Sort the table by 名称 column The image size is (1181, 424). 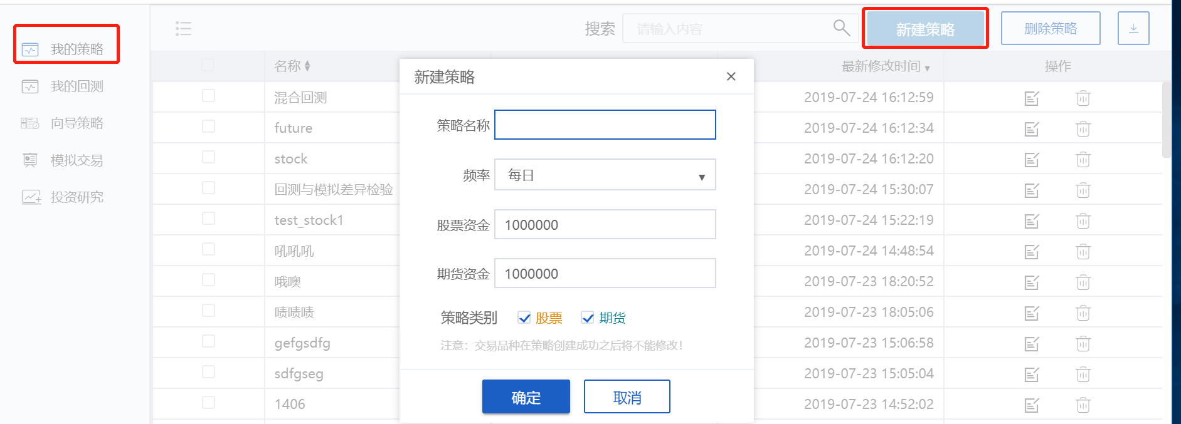pyautogui.click(x=307, y=66)
